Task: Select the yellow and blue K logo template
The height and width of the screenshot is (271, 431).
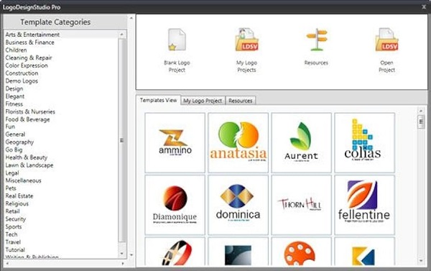Action: [364, 252]
